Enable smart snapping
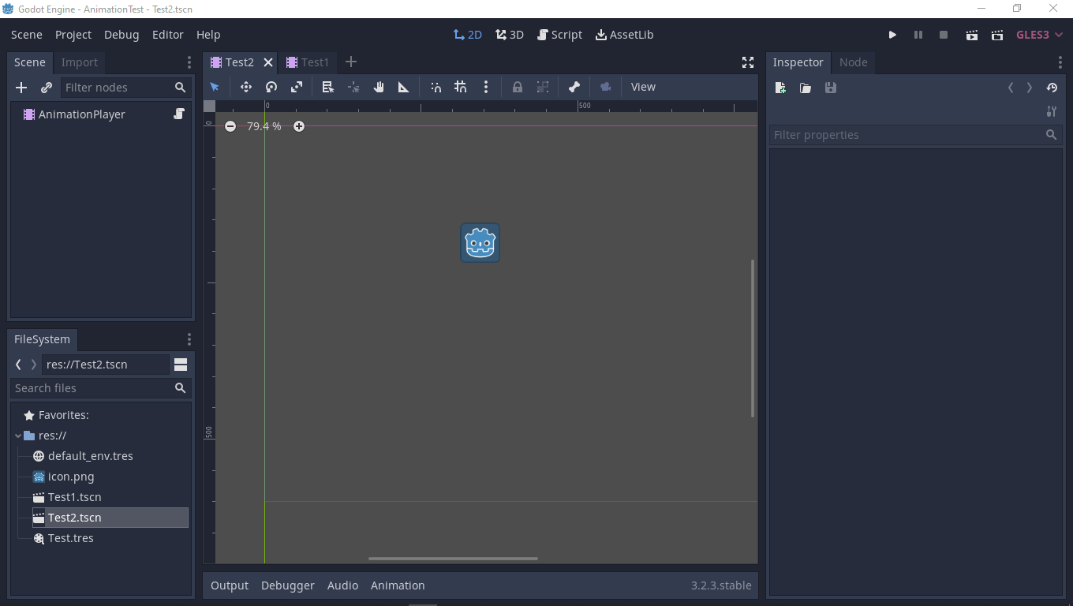The image size is (1073, 606). pos(436,87)
